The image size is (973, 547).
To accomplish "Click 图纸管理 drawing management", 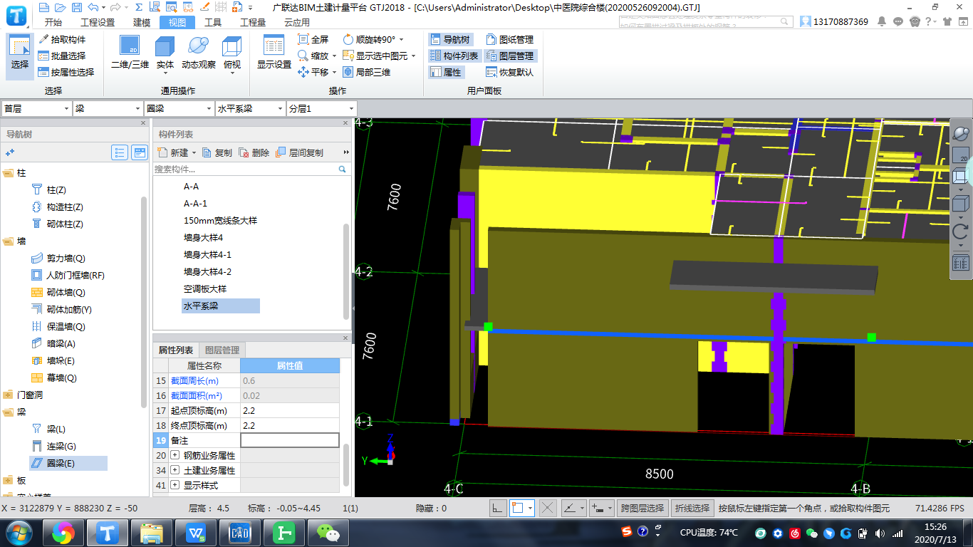I will click(x=510, y=40).
